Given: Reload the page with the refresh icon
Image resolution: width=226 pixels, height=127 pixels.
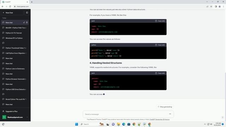Looking at the screenshot, I should pyautogui.click(x=10, y=6).
